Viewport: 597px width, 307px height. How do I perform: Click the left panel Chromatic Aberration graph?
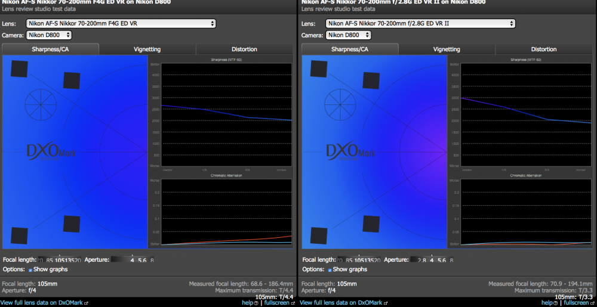pos(226,212)
